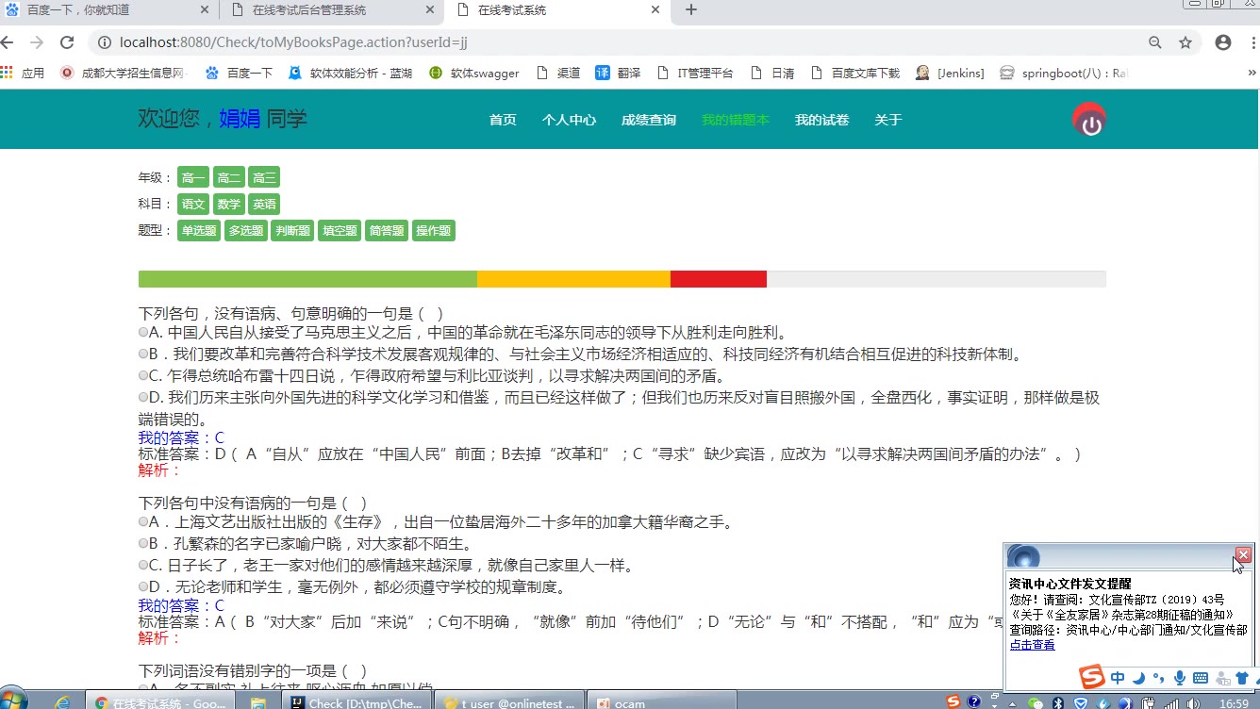Open 成绩查询 in the navigation bar
1260x709 pixels.
[648, 120]
